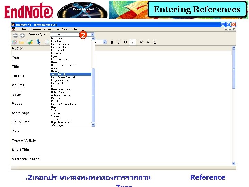The image size is (249, 187).
Task: Click the Type of Article field label
Action: 24,140
